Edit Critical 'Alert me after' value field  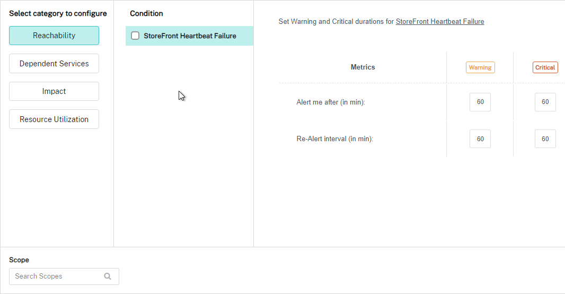point(545,102)
